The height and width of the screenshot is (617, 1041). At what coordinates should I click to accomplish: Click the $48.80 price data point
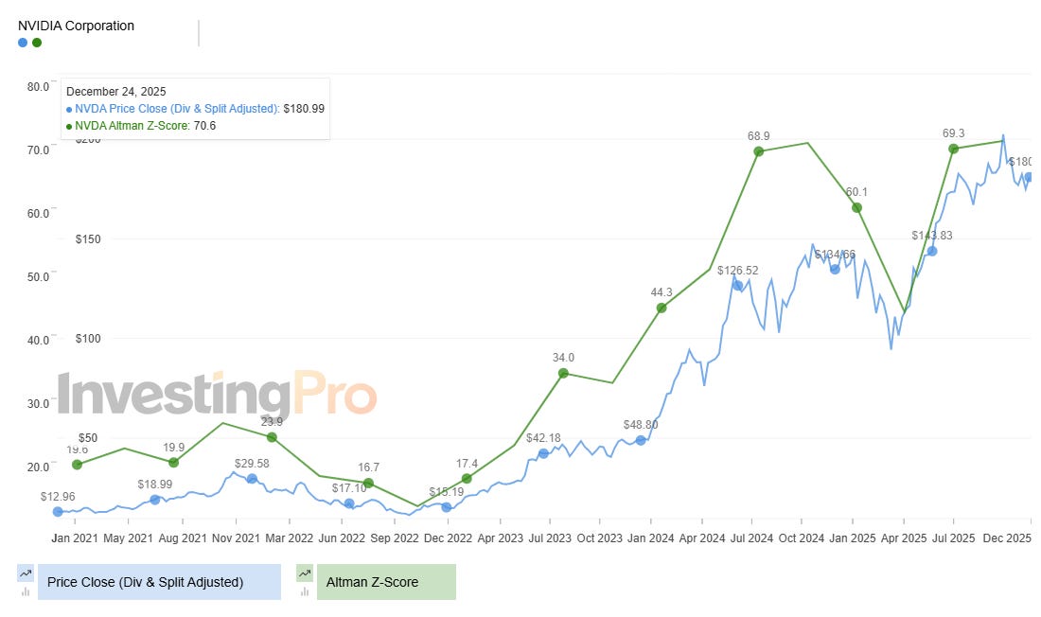click(x=641, y=440)
